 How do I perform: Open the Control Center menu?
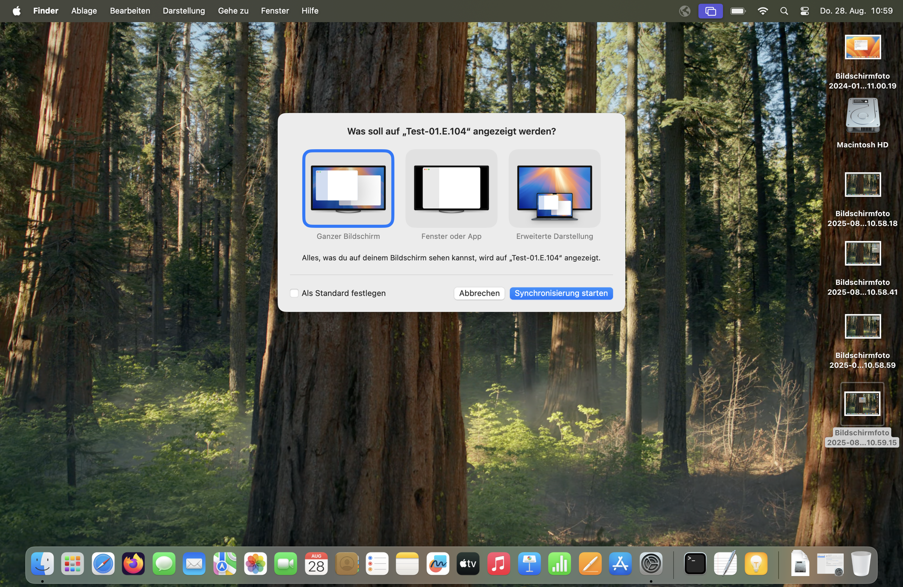(804, 11)
